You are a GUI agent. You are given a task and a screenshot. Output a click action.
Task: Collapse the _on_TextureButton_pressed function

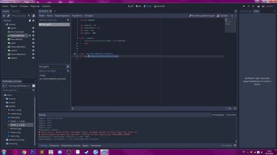pyautogui.click(x=79, y=53)
